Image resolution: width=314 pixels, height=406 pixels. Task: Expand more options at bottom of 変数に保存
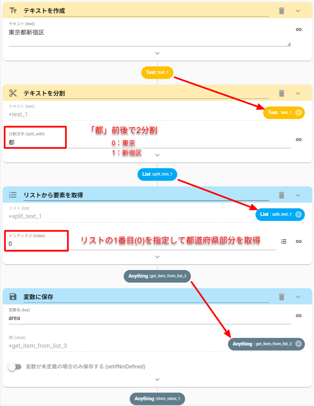(157, 379)
